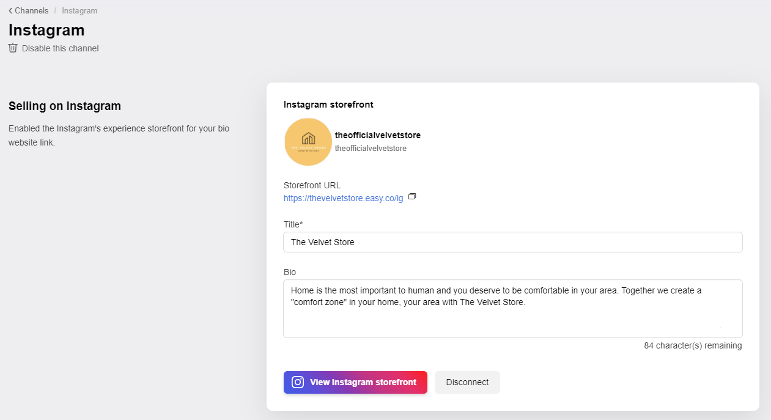Click the Instagram breadcrumb item
The height and width of the screenshot is (420, 771).
click(x=79, y=10)
